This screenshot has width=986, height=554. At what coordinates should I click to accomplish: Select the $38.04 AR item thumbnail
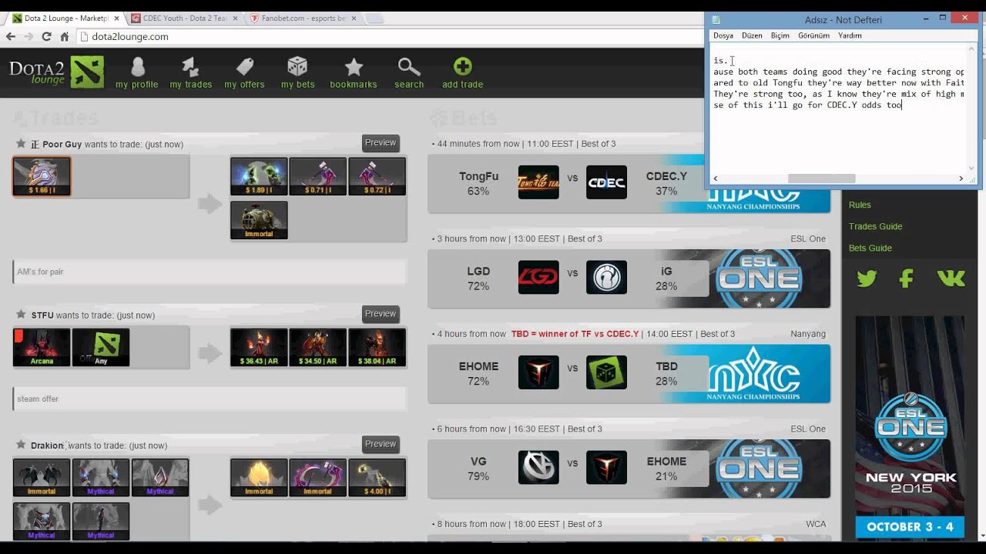[377, 348]
